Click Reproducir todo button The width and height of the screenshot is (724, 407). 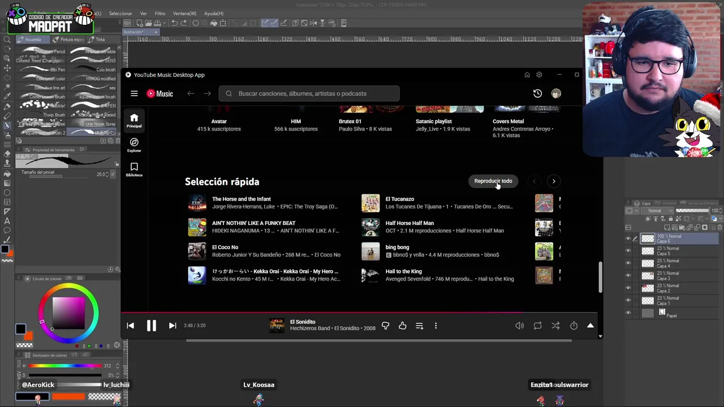tap(493, 181)
